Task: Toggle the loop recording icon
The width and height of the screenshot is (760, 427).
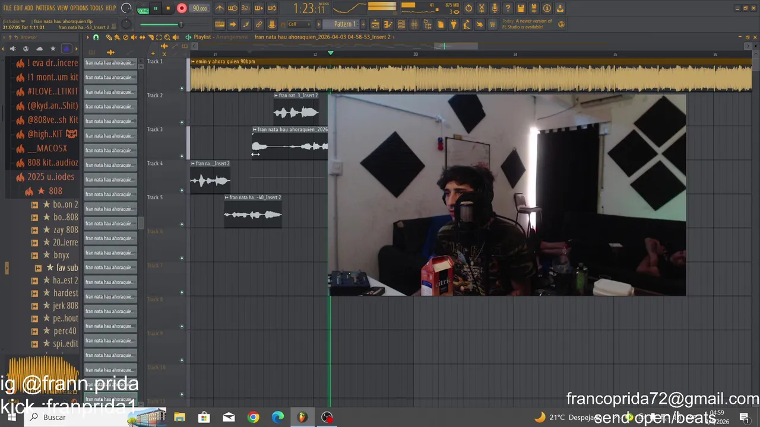Action: pos(272,8)
